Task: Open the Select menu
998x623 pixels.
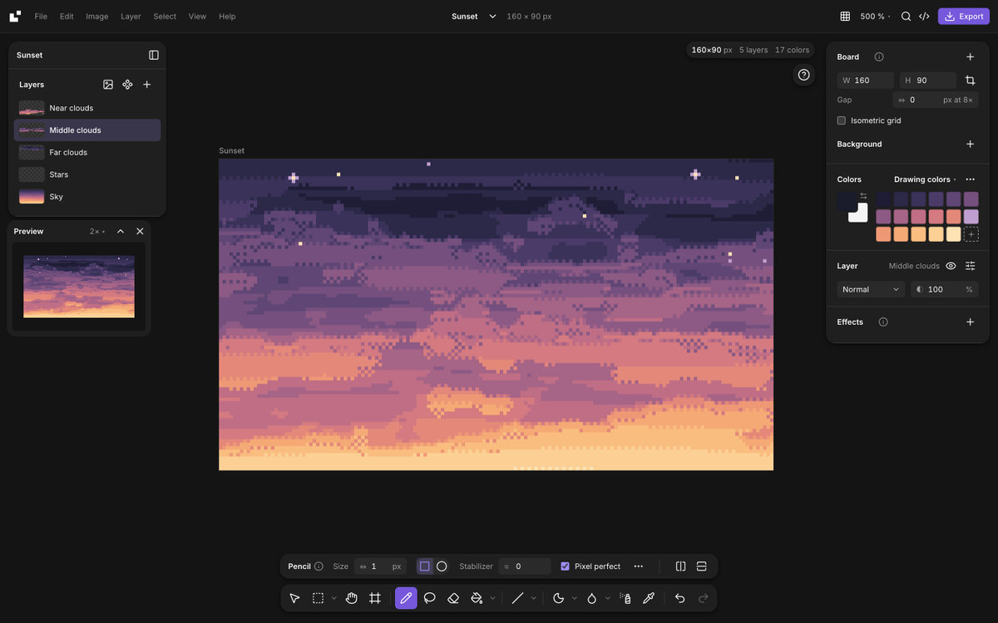Action: pyautogui.click(x=165, y=17)
